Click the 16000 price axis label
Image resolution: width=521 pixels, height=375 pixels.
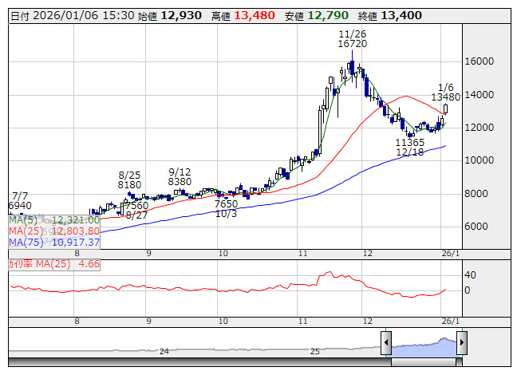pyautogui.click(x=480, y=61)
